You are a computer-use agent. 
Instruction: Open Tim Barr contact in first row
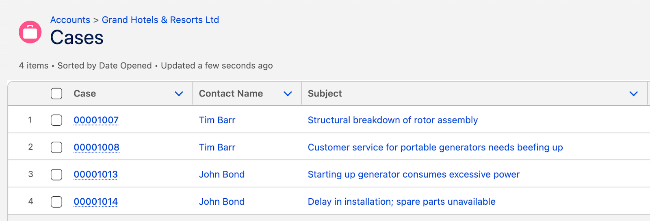[217, 120]
